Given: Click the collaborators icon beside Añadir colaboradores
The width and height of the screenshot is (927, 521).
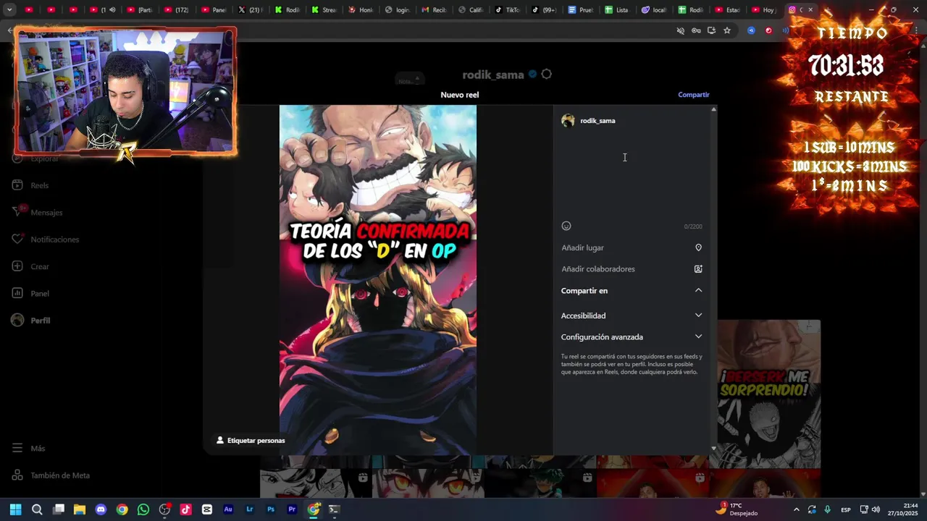Looking at the screenshot, I should [x=698, y=269].
